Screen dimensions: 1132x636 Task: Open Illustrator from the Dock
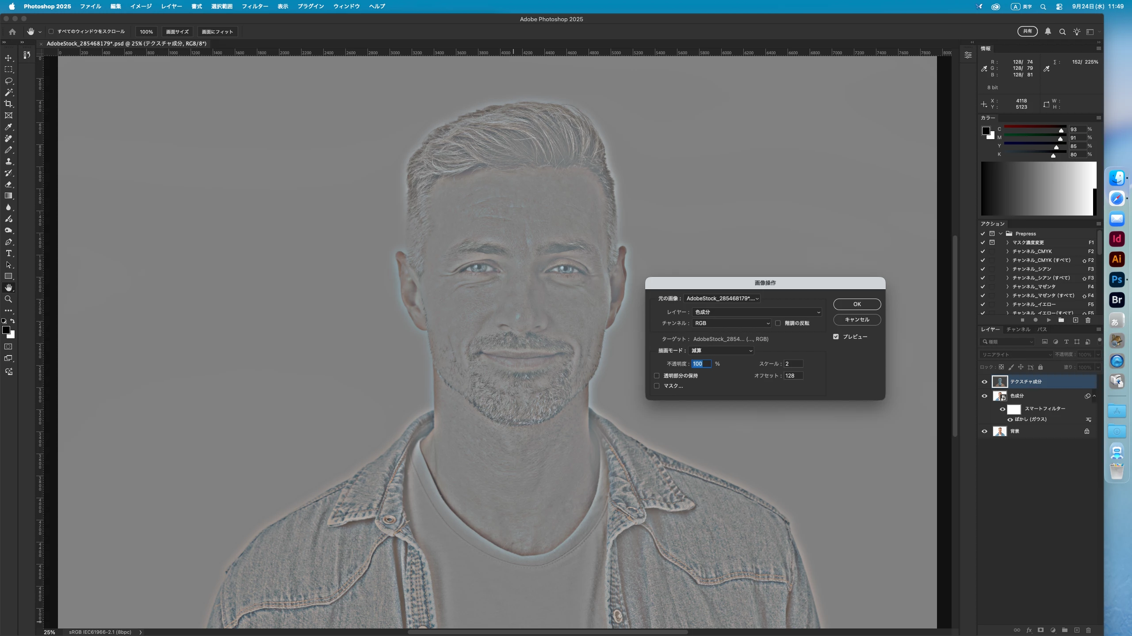(x=1117, y=259)
